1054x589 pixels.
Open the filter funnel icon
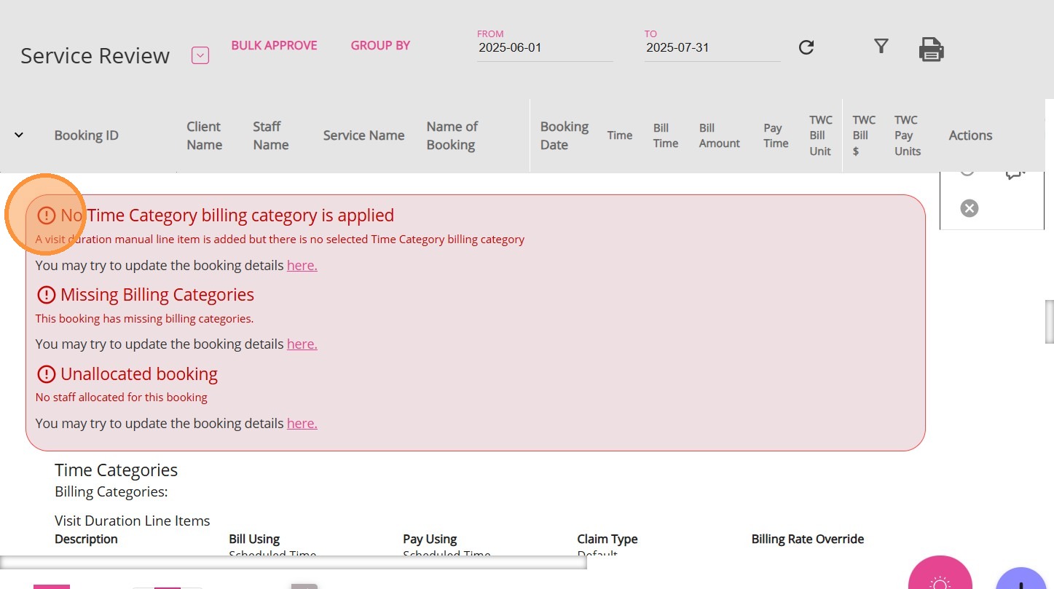[x=881, y=47]
